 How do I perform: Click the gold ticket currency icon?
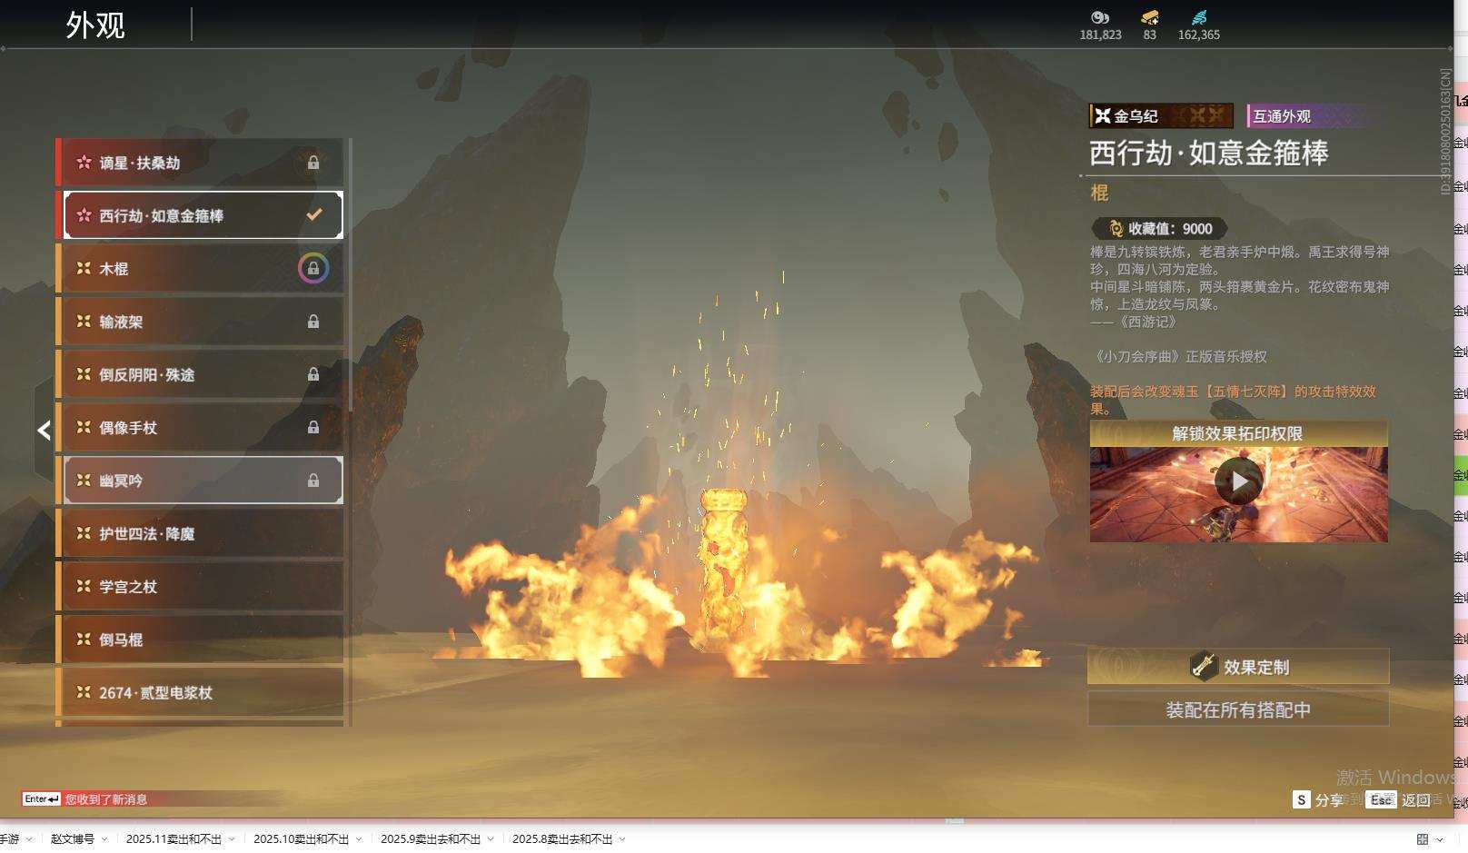[1149, 17]
